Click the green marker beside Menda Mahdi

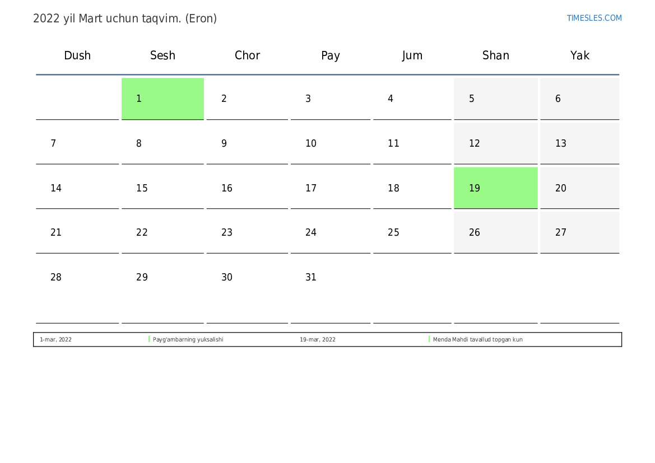[429, 339]
